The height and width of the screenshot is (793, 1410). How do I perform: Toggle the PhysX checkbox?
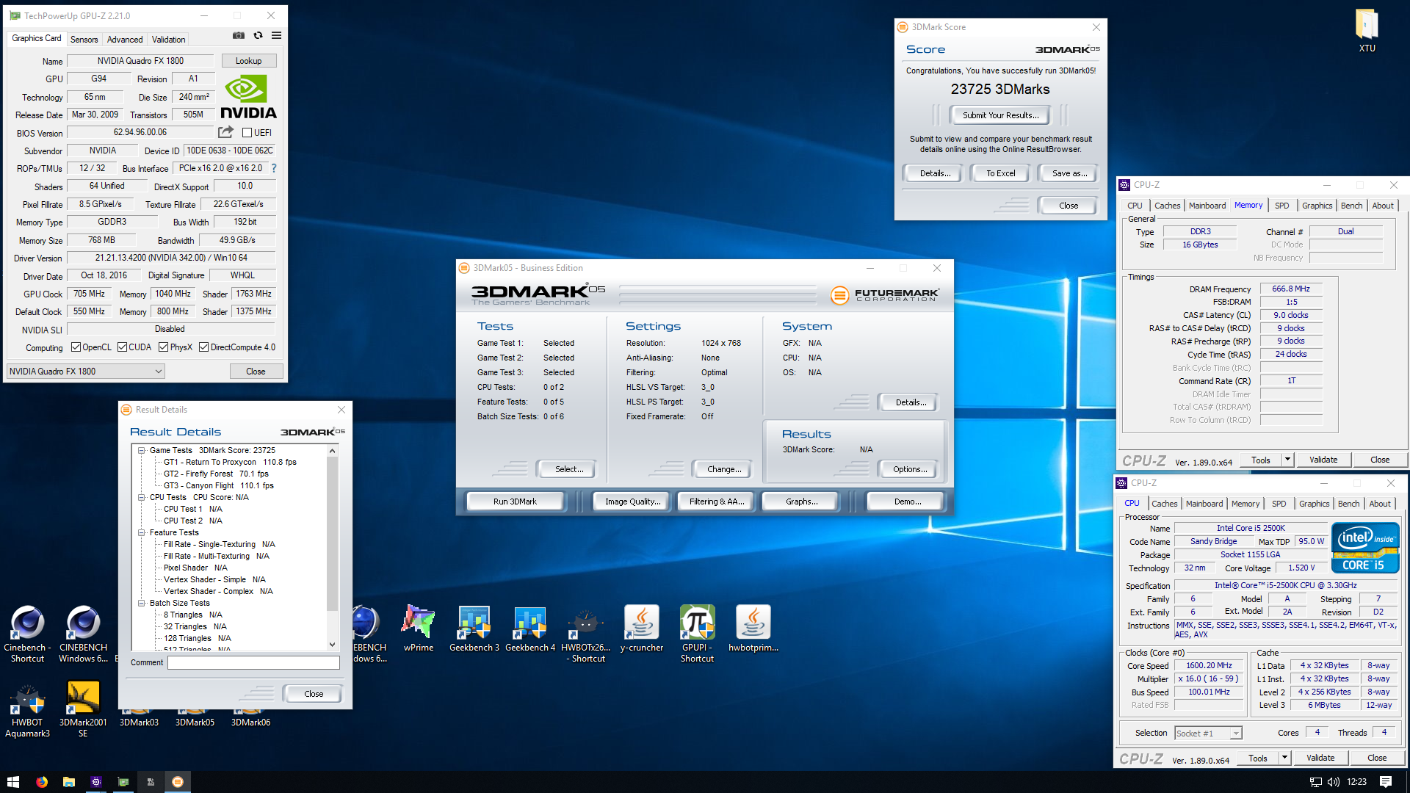coord(164,347)
